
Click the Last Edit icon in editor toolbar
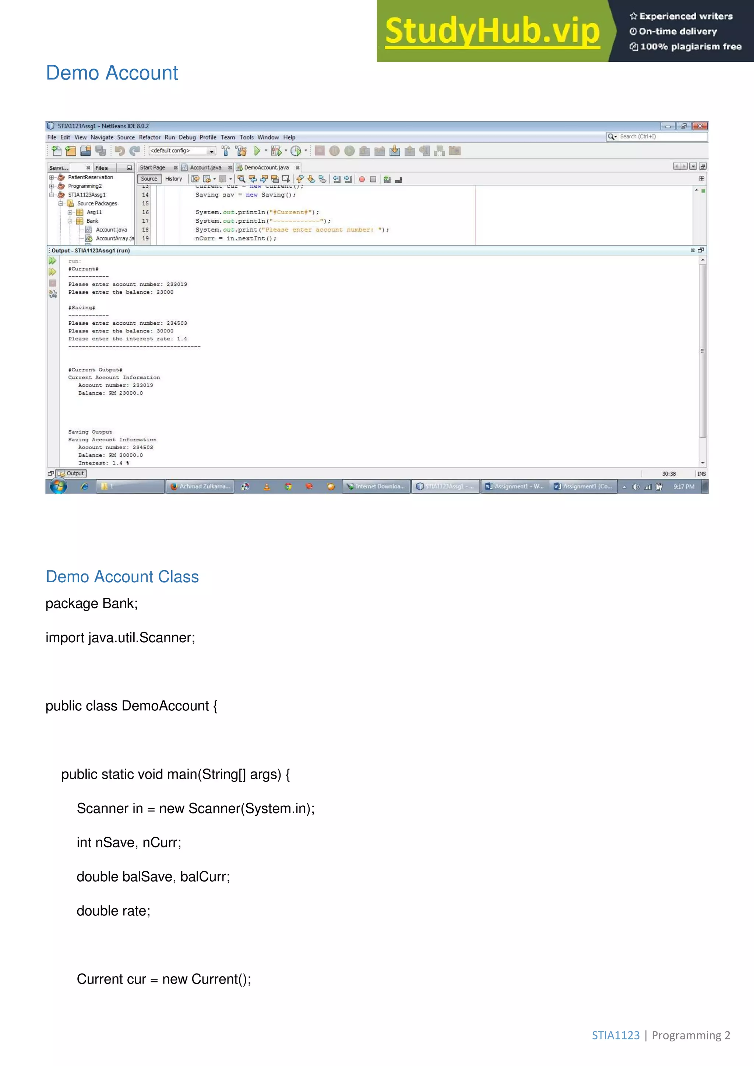tap(195, 179)
